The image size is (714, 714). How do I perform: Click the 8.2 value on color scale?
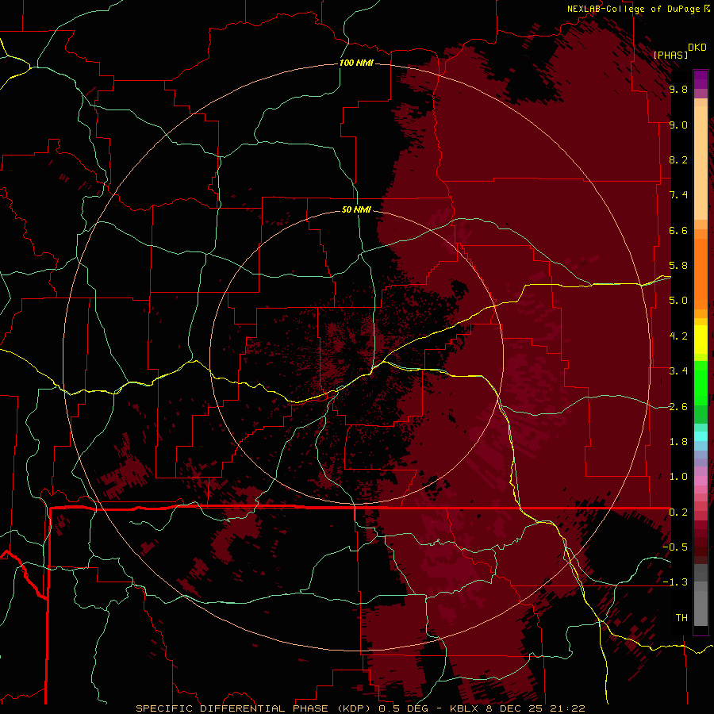[678, 159]
